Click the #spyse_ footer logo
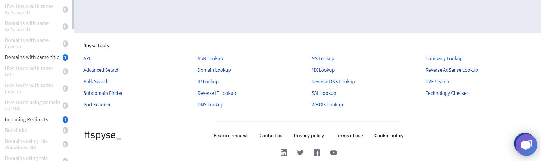 click(x=102, y=135)
